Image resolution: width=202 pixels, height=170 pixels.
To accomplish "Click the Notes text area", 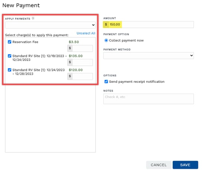I will (149, 99).
